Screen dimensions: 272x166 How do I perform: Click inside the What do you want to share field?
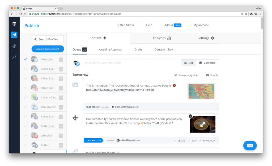130,63
